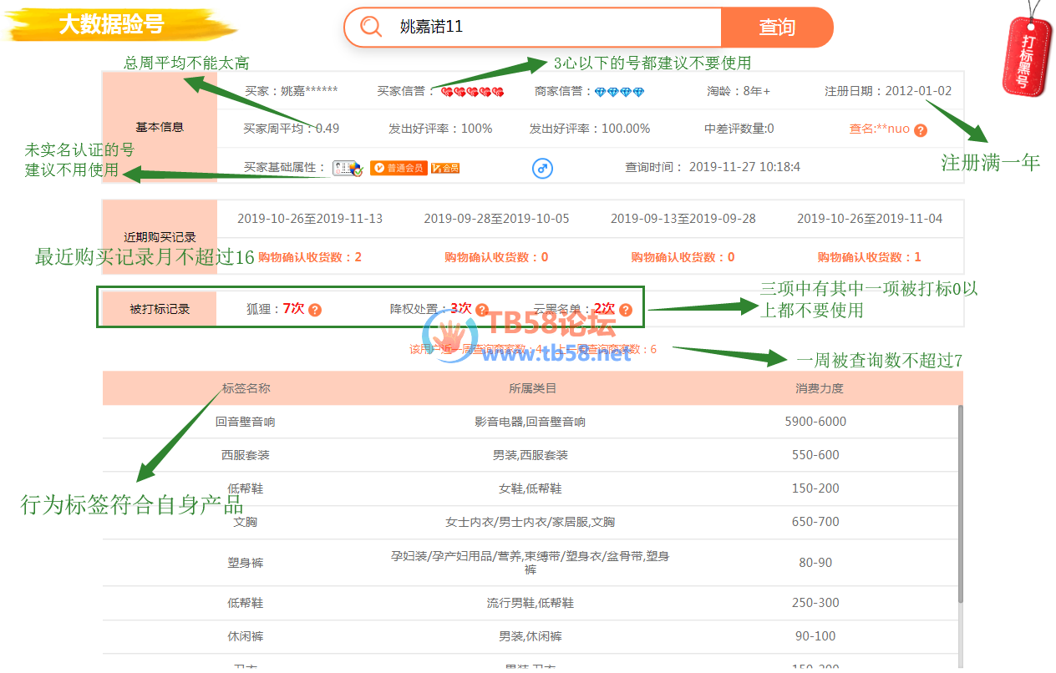Select the 被打标记录 section label
Viewport: 1056px width, 673px height.
[x=160, y=309]
